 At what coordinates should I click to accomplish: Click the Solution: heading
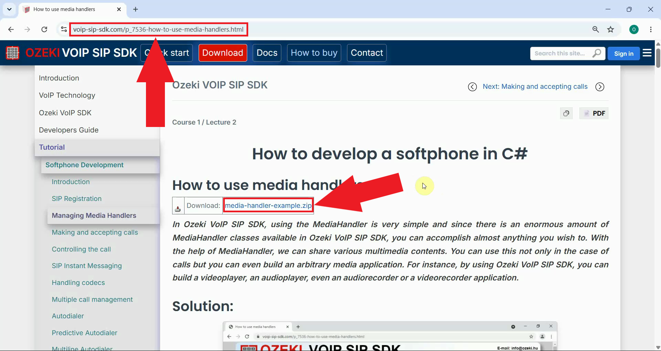[203, 306]
